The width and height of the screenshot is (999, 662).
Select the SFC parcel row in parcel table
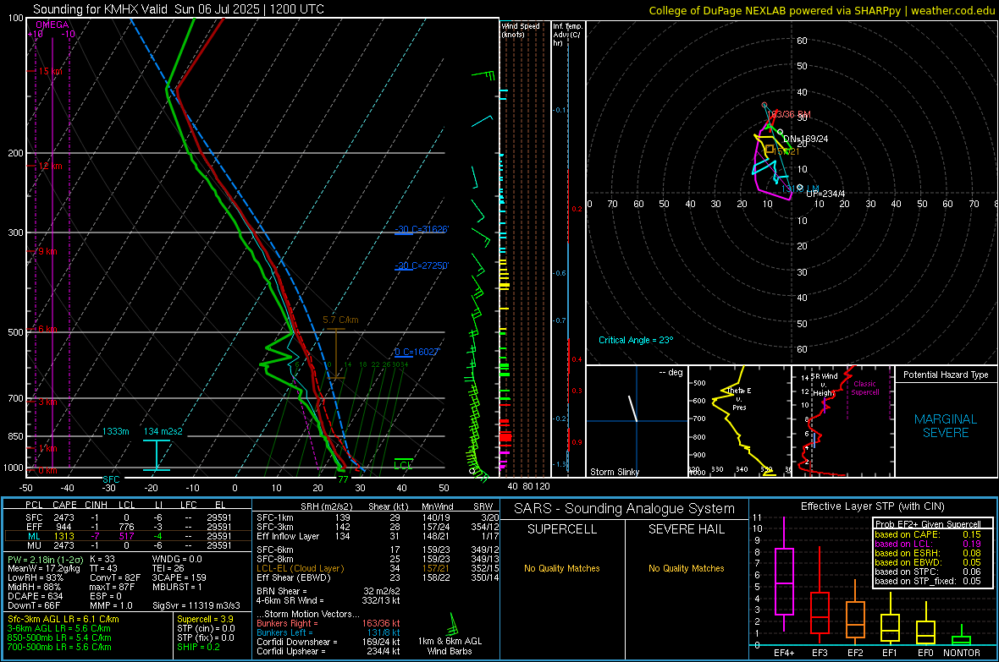(x=128, y=517)
